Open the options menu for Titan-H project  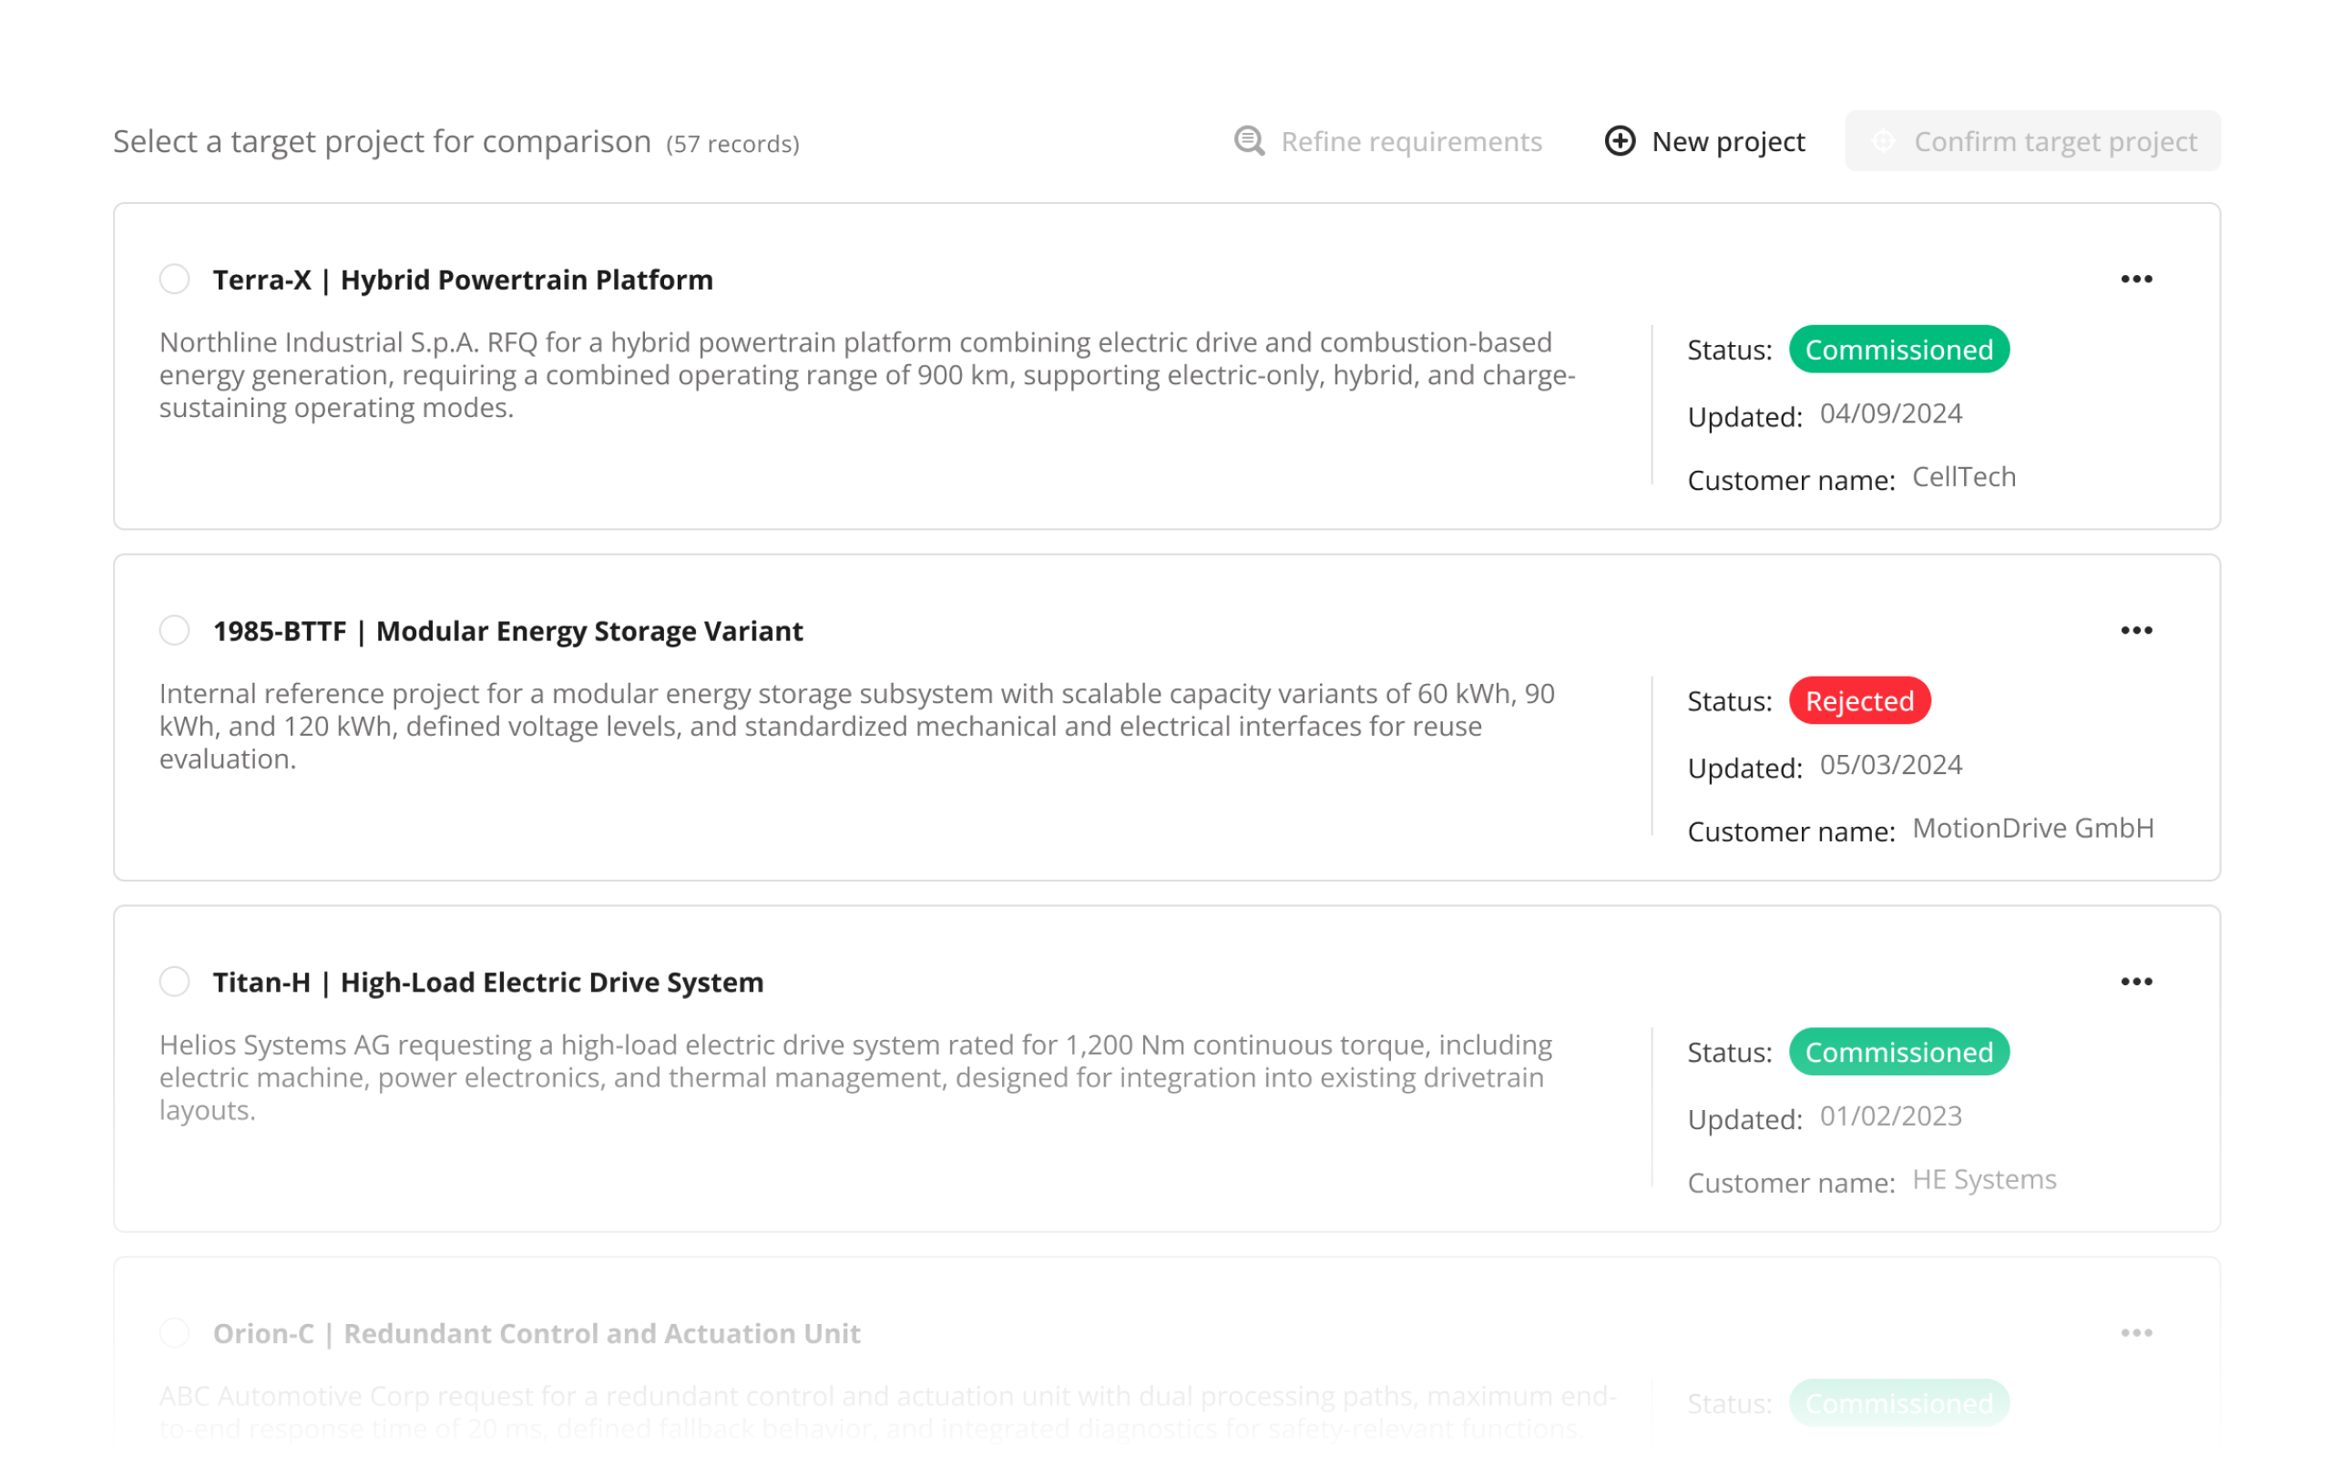coord(2136,981)
